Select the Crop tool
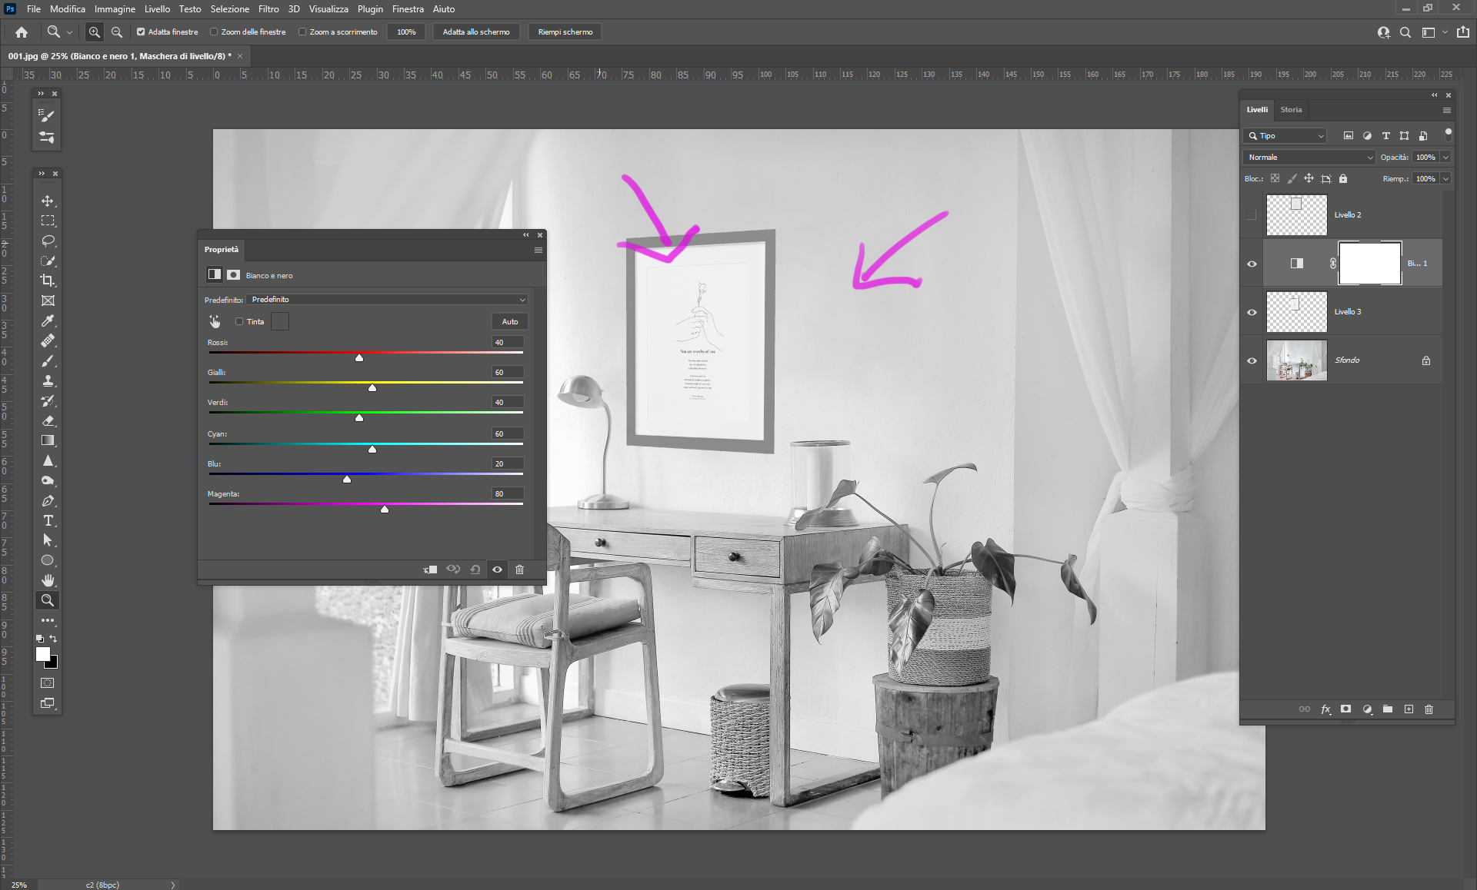This screenshot has width=1477, height=890. click(x=48, y=281)
